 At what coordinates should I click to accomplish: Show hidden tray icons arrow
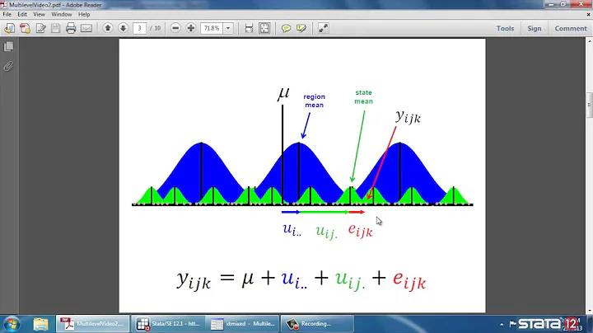click(502, 324)
